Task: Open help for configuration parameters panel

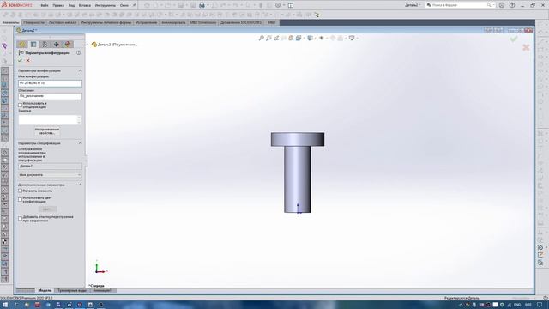Action: [x=78, y=53]
